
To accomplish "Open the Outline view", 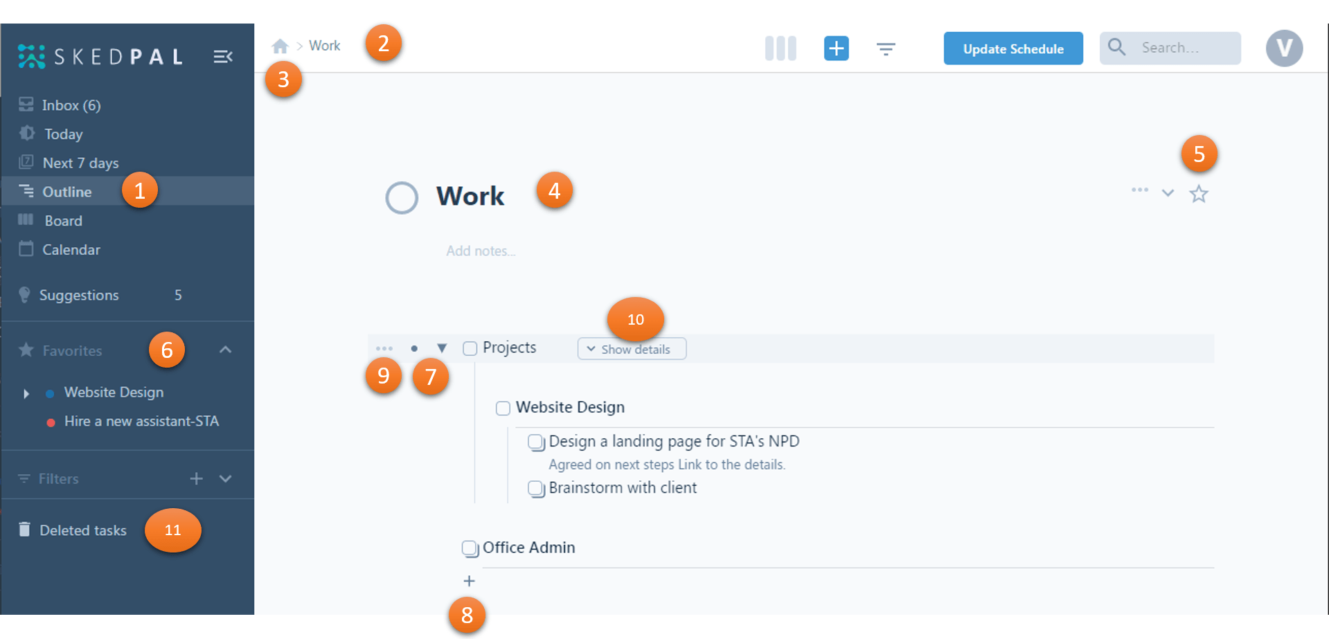I will [66, 192].
